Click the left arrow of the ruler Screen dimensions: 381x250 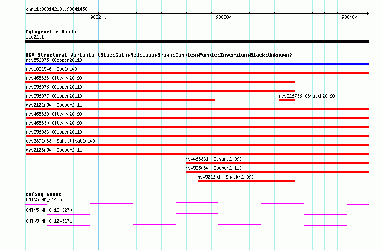click(27, 13)
